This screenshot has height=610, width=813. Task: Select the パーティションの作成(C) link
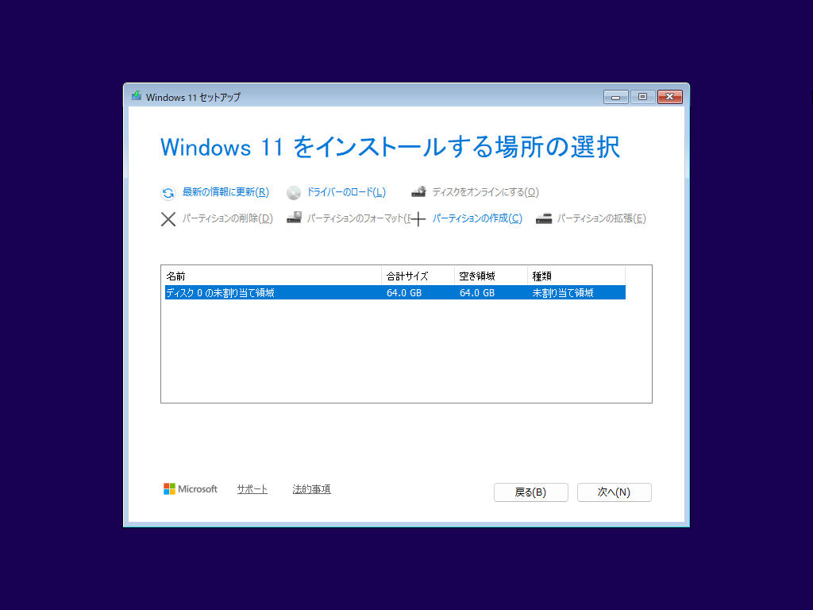pos(477,218)
